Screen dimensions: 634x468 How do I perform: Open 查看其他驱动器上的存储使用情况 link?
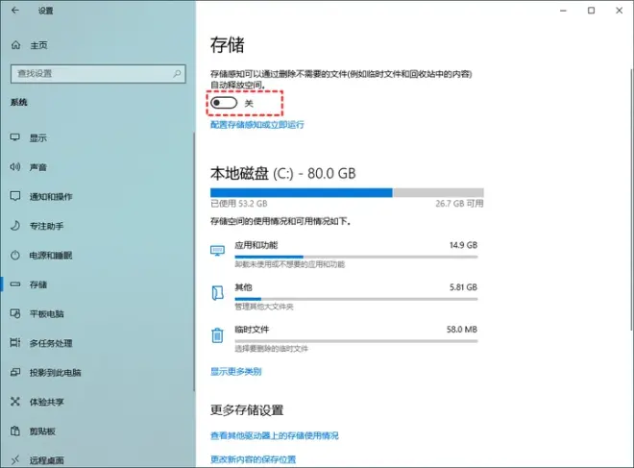[274, 435]
